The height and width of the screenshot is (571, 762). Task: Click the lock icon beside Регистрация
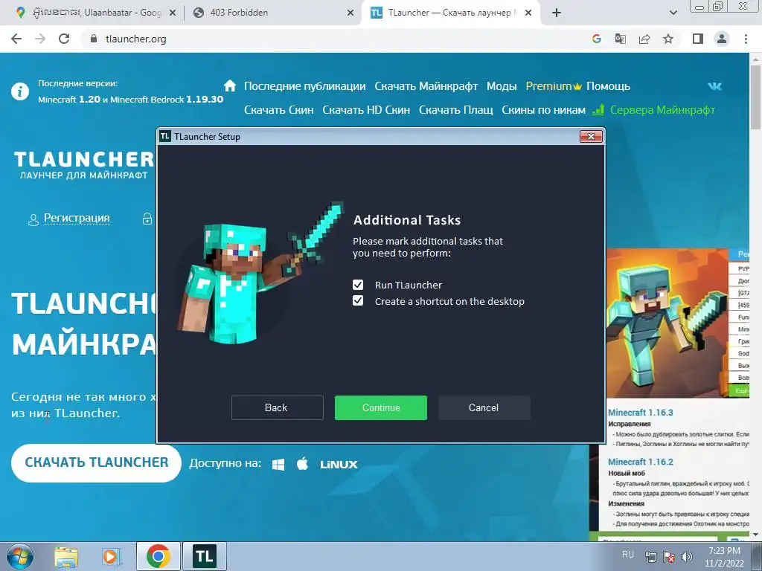click(x=147, y=219)
